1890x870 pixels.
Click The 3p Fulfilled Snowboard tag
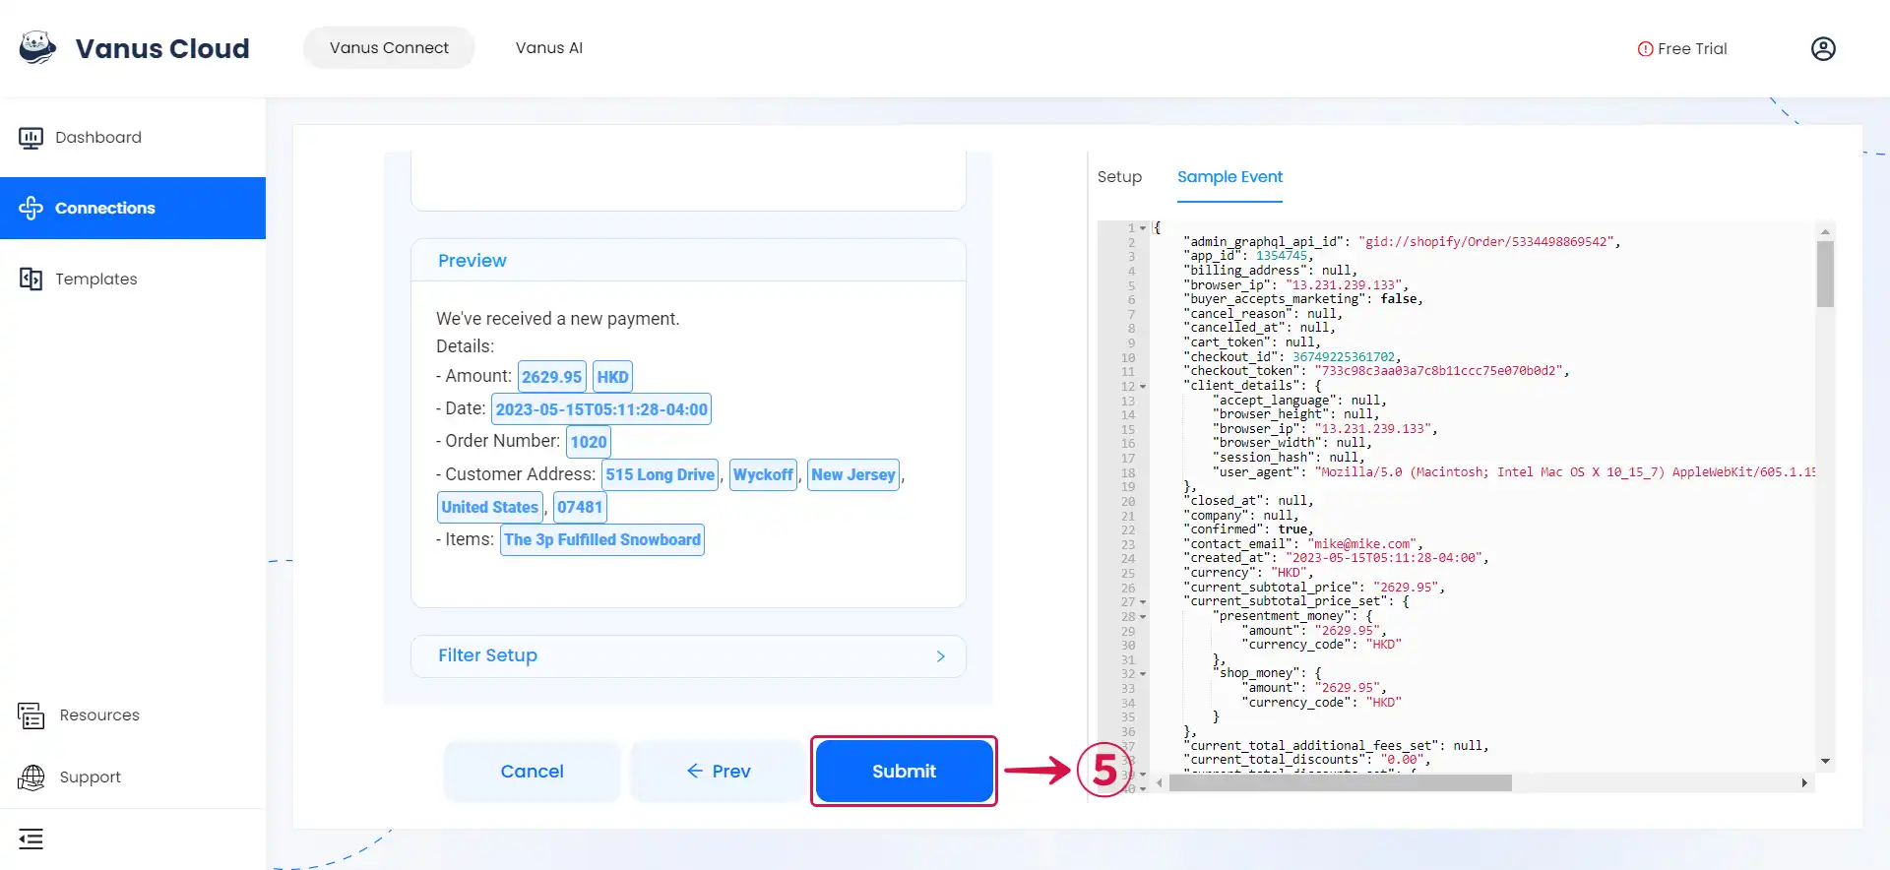click(602, 539)
